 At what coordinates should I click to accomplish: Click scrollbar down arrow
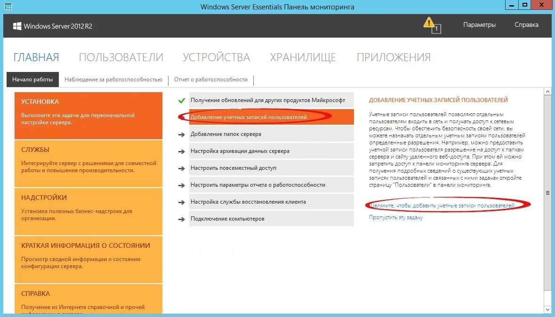(547, 309)
